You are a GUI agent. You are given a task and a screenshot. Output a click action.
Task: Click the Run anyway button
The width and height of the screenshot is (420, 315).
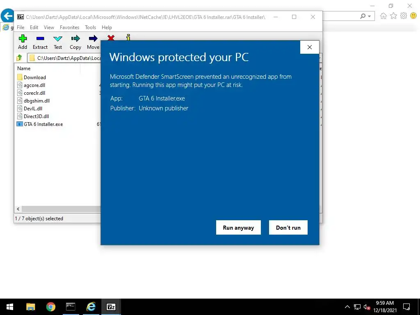pos(238,227)
